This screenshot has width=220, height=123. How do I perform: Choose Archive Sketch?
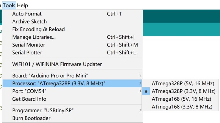click(73, 21)
